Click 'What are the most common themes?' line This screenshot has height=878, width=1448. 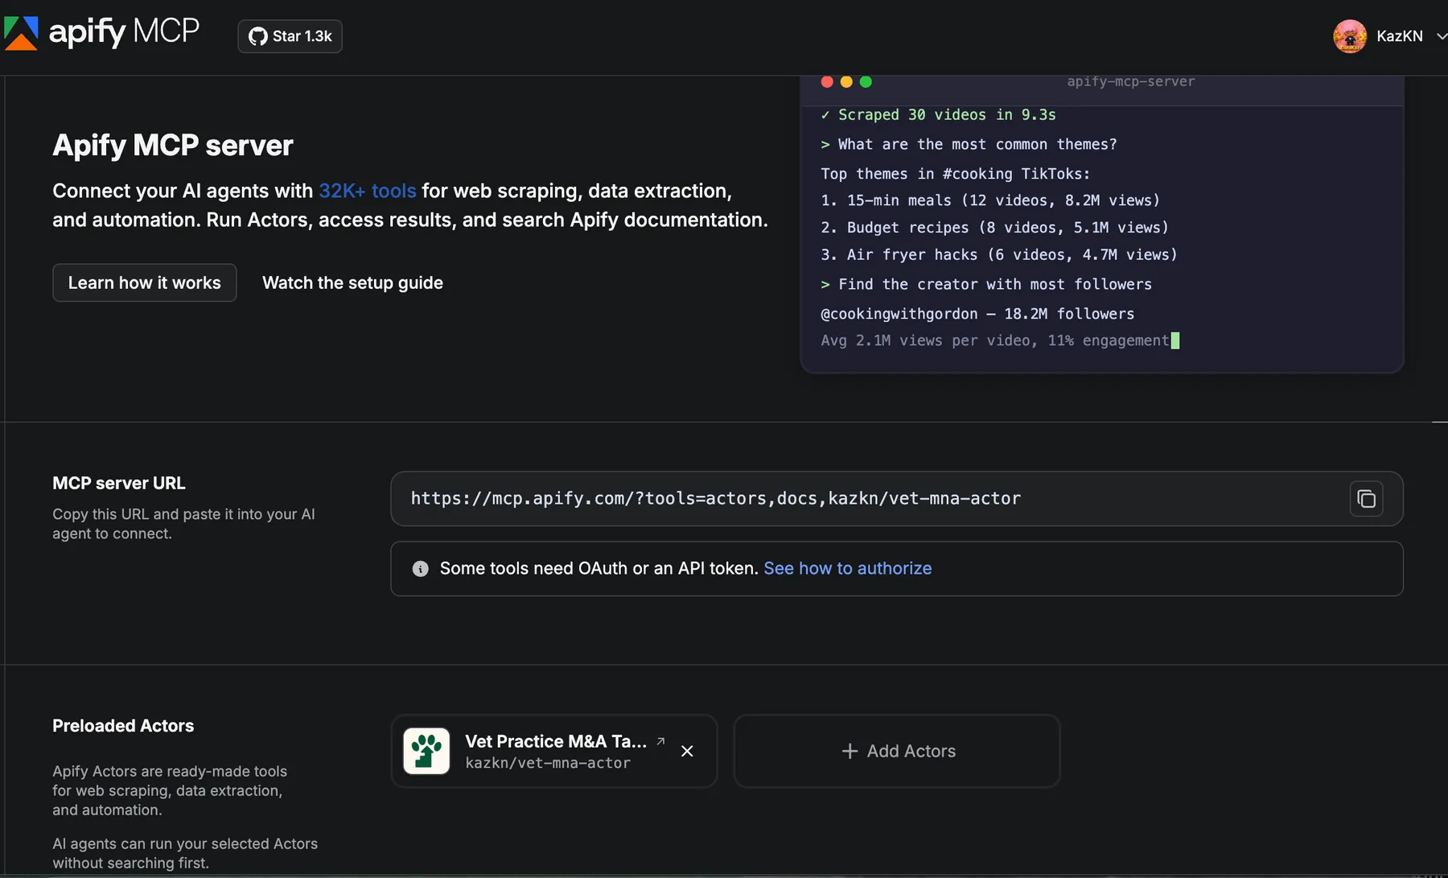click(x=969, y=144)
